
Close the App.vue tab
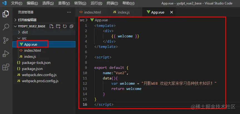pos(172,12)
